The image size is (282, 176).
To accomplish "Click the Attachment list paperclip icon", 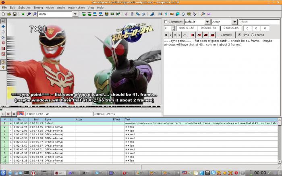I will coord(138,14).
